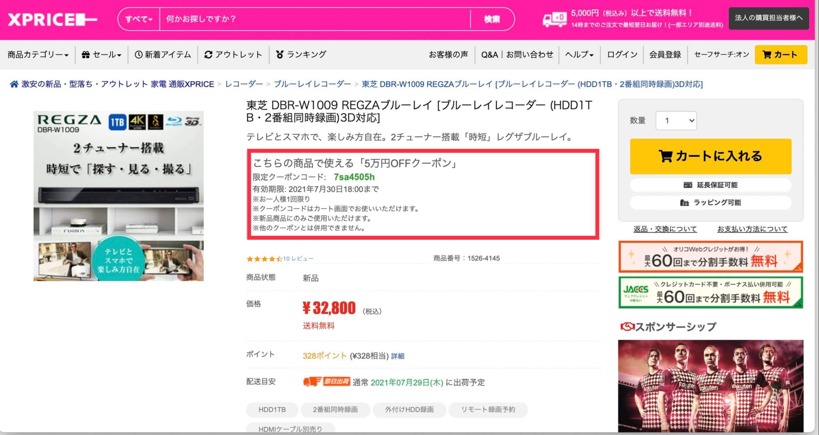Open お客様の声 page
The width and height of the screenshot is (819, 435).
(x=448, y=55)
